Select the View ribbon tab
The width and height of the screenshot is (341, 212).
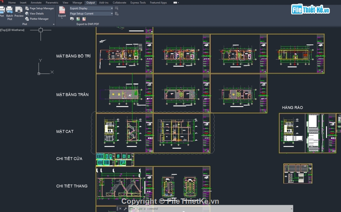click(65, 3)
